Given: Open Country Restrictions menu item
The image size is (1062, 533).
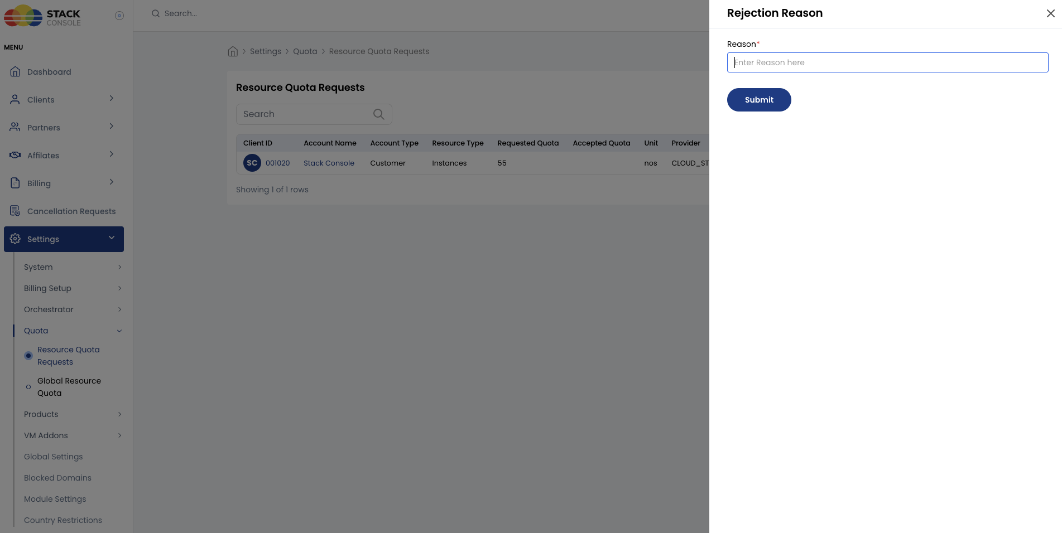Looking at the screenshot, I should (63, 520).
